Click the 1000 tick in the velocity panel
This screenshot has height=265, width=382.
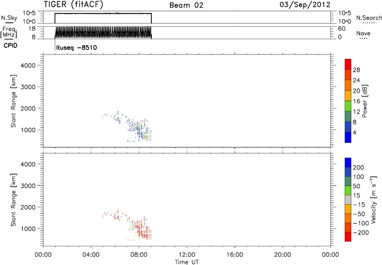click(x=28, y=229)
